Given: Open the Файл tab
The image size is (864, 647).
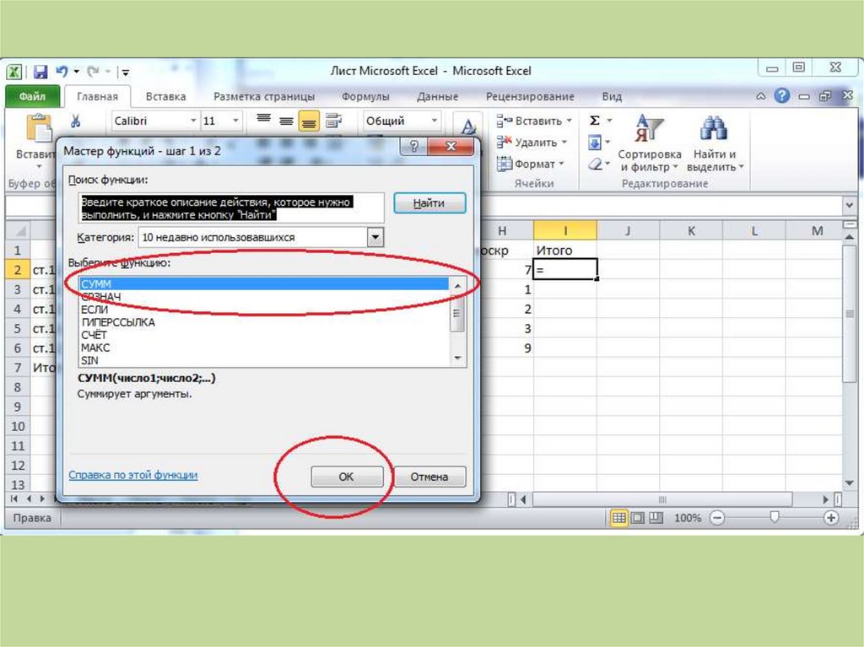Looking at the screenshot, I should click(x=33, y=96).
